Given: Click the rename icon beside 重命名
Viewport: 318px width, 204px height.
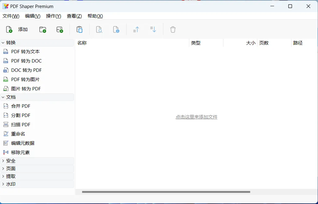Looking at the screenshot, I should tap(6, 134).
